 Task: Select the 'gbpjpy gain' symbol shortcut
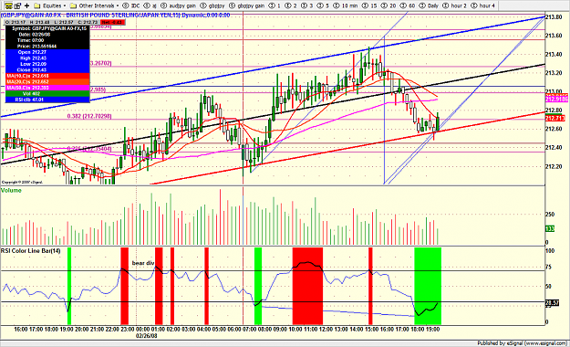pos(247,5)
